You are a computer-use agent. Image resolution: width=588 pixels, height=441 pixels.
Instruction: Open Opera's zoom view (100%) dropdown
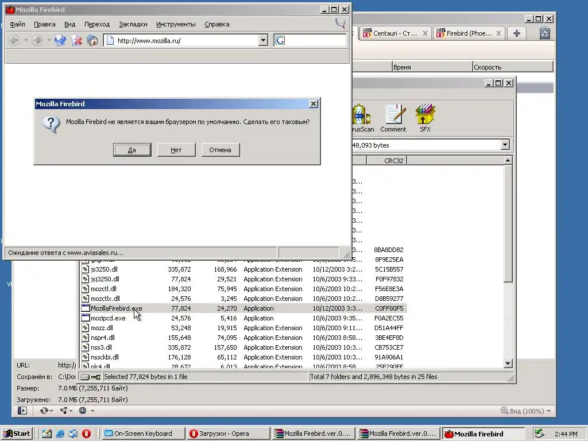coord(527,411)
